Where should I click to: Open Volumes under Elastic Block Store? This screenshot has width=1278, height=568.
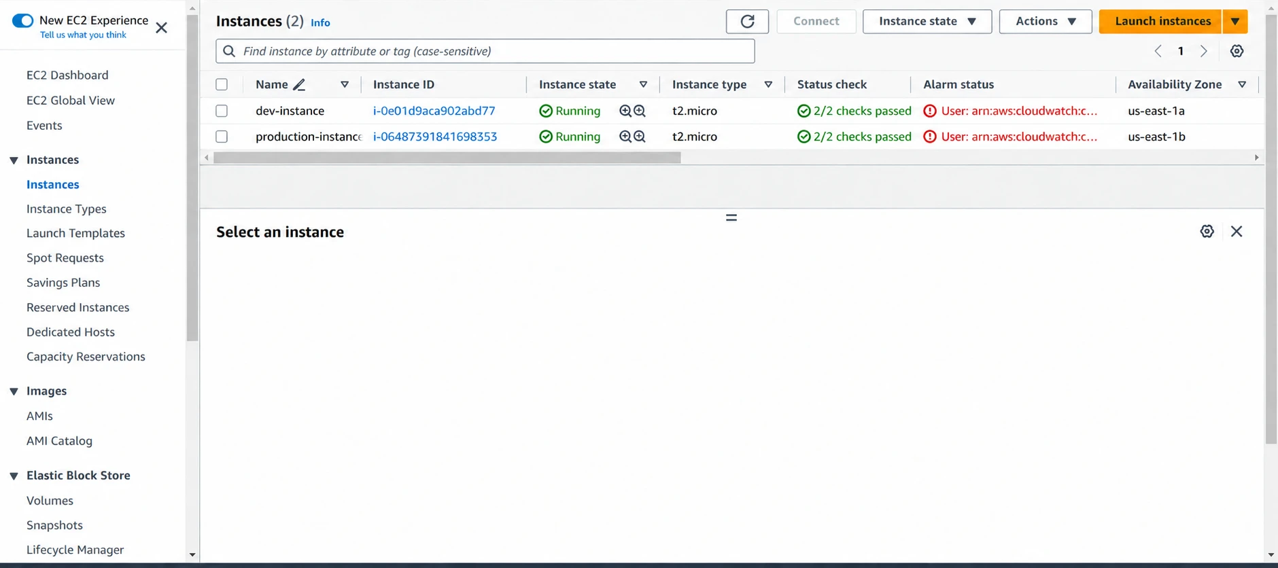50,500
